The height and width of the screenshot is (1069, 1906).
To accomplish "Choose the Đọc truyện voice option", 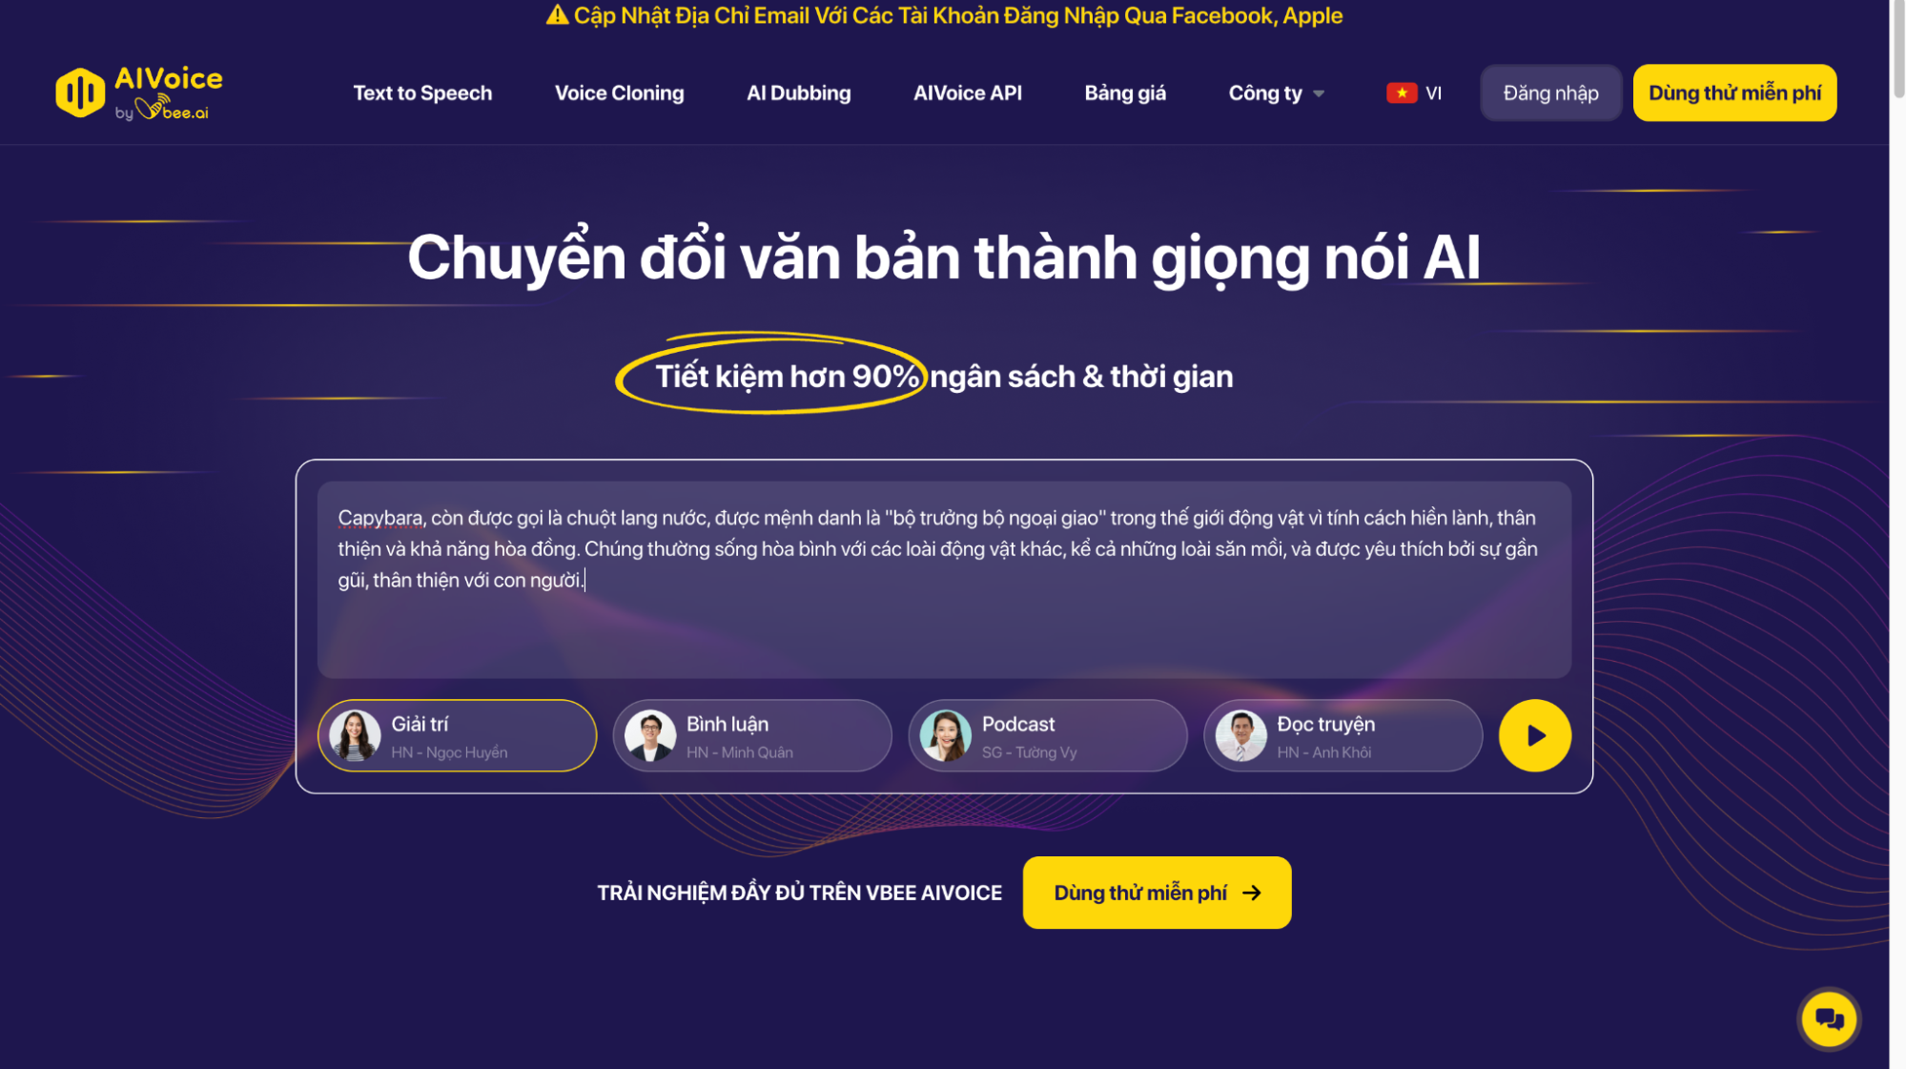I will (x=1342, y=735).
